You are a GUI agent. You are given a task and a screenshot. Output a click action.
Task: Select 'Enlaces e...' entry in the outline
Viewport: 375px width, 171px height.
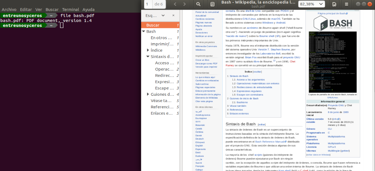click(162, 113)
